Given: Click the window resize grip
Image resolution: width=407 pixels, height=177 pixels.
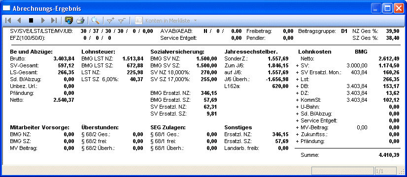Looking at the screenshot, I should [x=401, y=171].
